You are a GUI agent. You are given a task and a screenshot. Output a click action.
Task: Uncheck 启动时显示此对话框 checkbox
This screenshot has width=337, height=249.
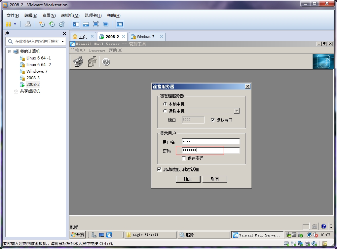159,169
